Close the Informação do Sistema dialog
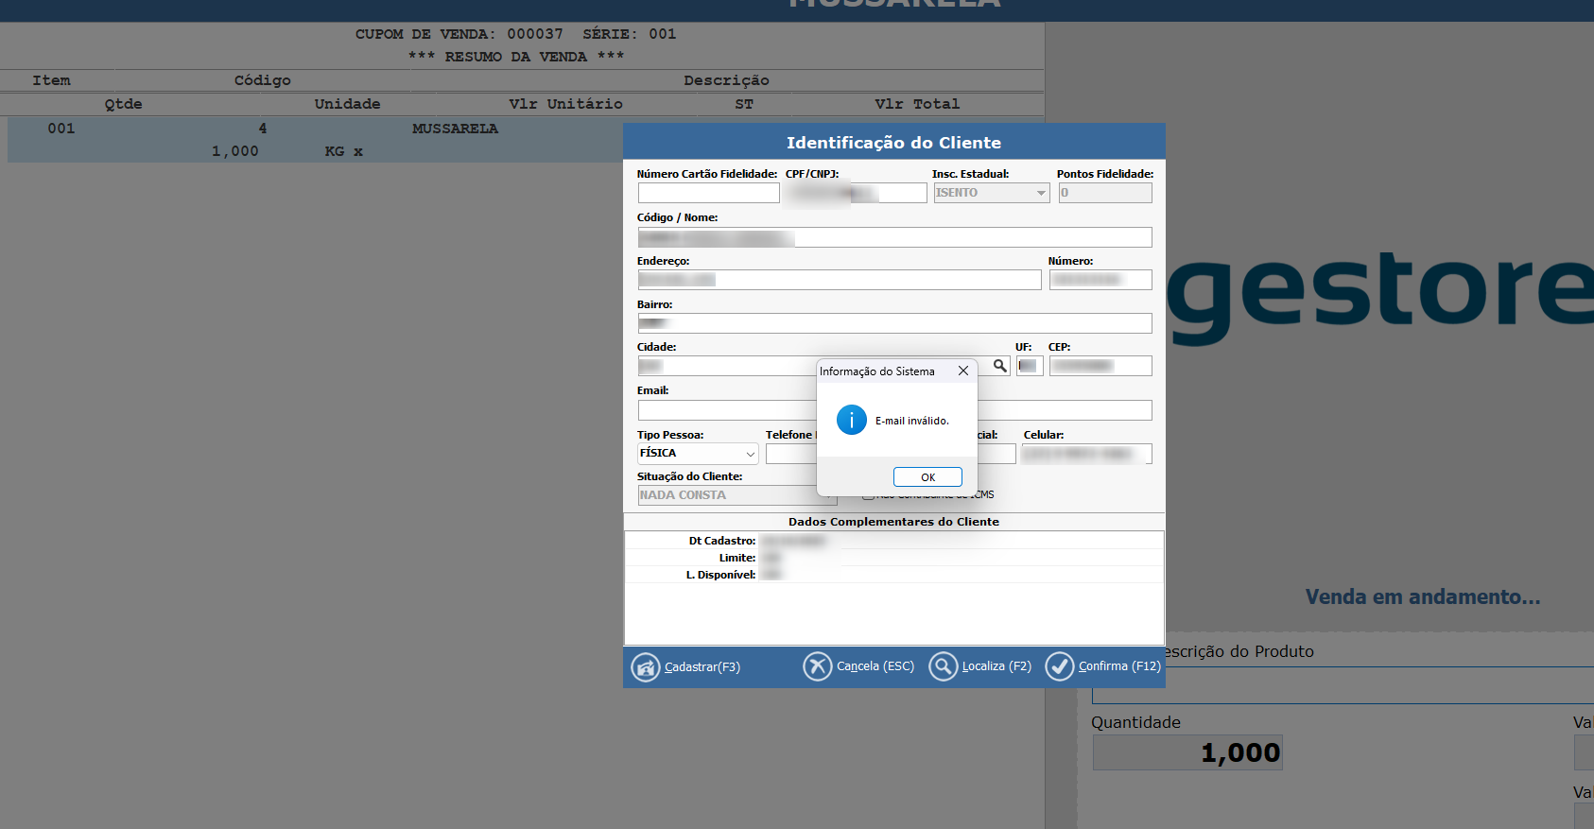 point(962,371)
